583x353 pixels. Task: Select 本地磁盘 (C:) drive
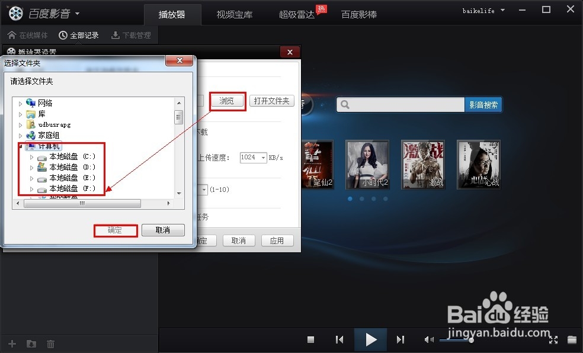coord(66,156)
